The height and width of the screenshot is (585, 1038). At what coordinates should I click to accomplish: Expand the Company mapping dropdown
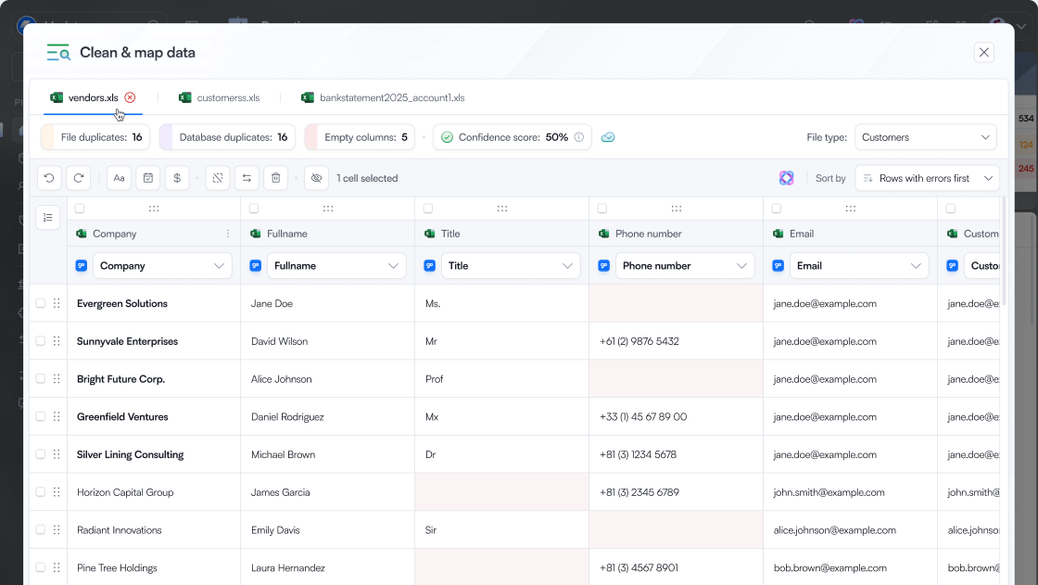[162, 266]
